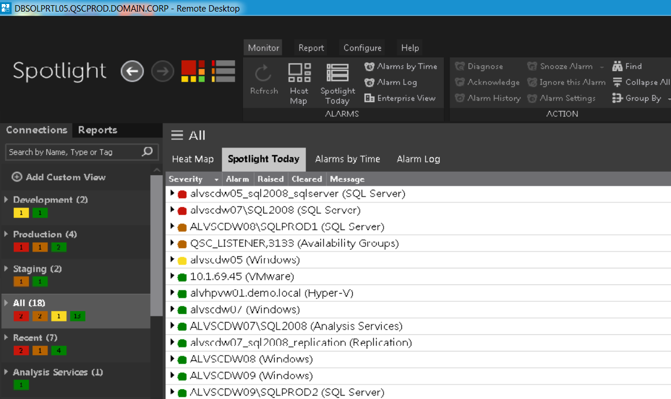Select ALVSCDW08\SQLPROD1 (SQL Server) row
Viewport: 671px width, 399px height.
pyautogui.click(x=418, y=227)
